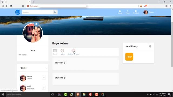Open File Explorer from the taskbar

(84, 95)
